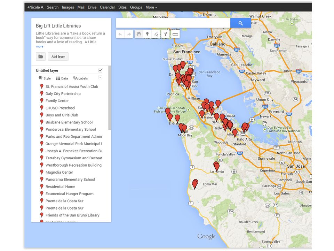Open Sites in top bar

[x=122, y=7]
